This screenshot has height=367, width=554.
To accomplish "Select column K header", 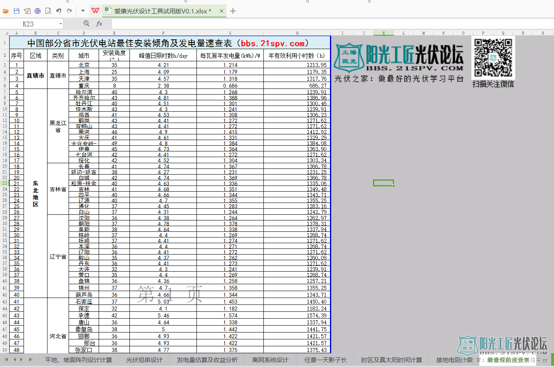I will point(384,33).
